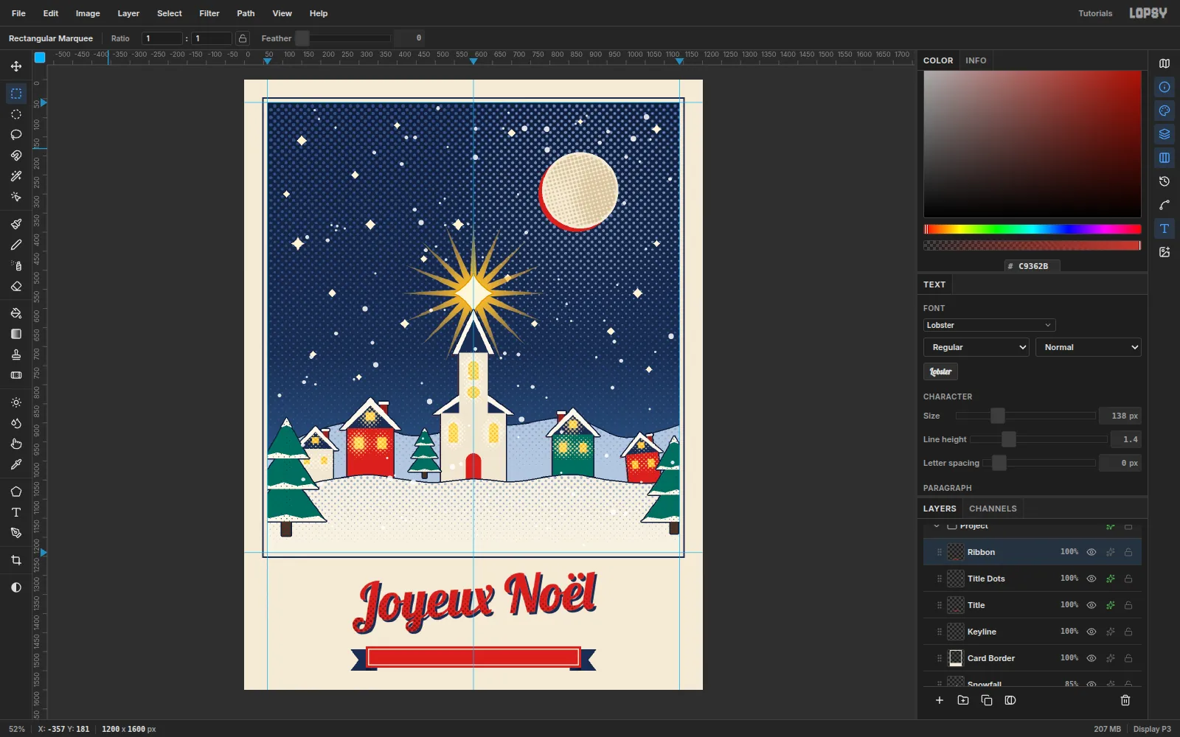Toggle lock on the Ribbon layer

click(1128, 552)
